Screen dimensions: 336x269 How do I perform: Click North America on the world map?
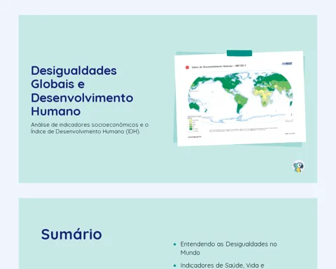pyautogui.click(x=230, y=82)
